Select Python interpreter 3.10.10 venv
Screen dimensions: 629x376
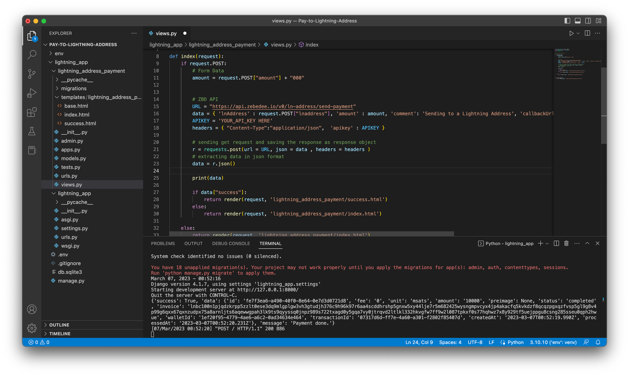click(553, 342)
